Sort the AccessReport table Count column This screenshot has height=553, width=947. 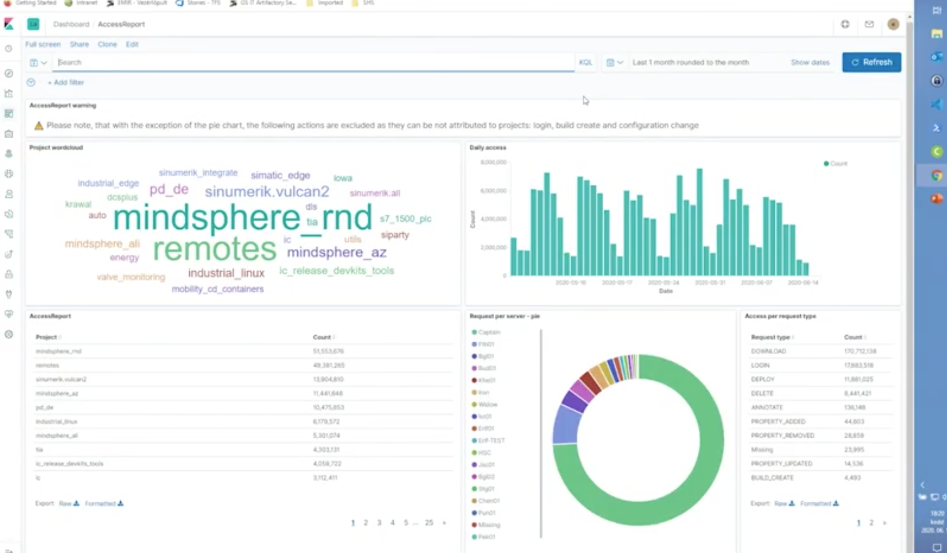(x=324, y=337)
